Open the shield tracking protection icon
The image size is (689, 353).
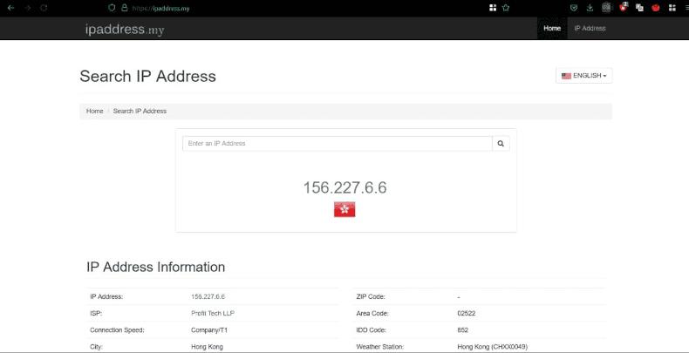pos(112,8)
